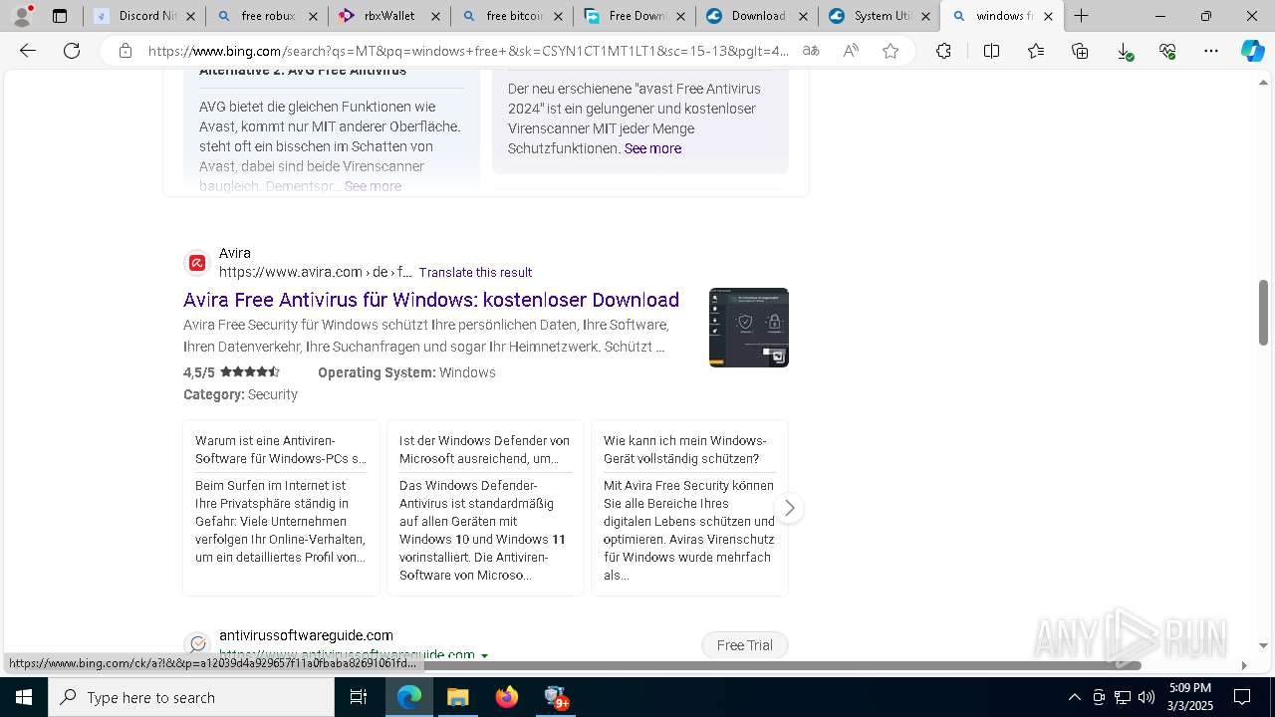Click scrollbar down arrow

point(1264,645)
